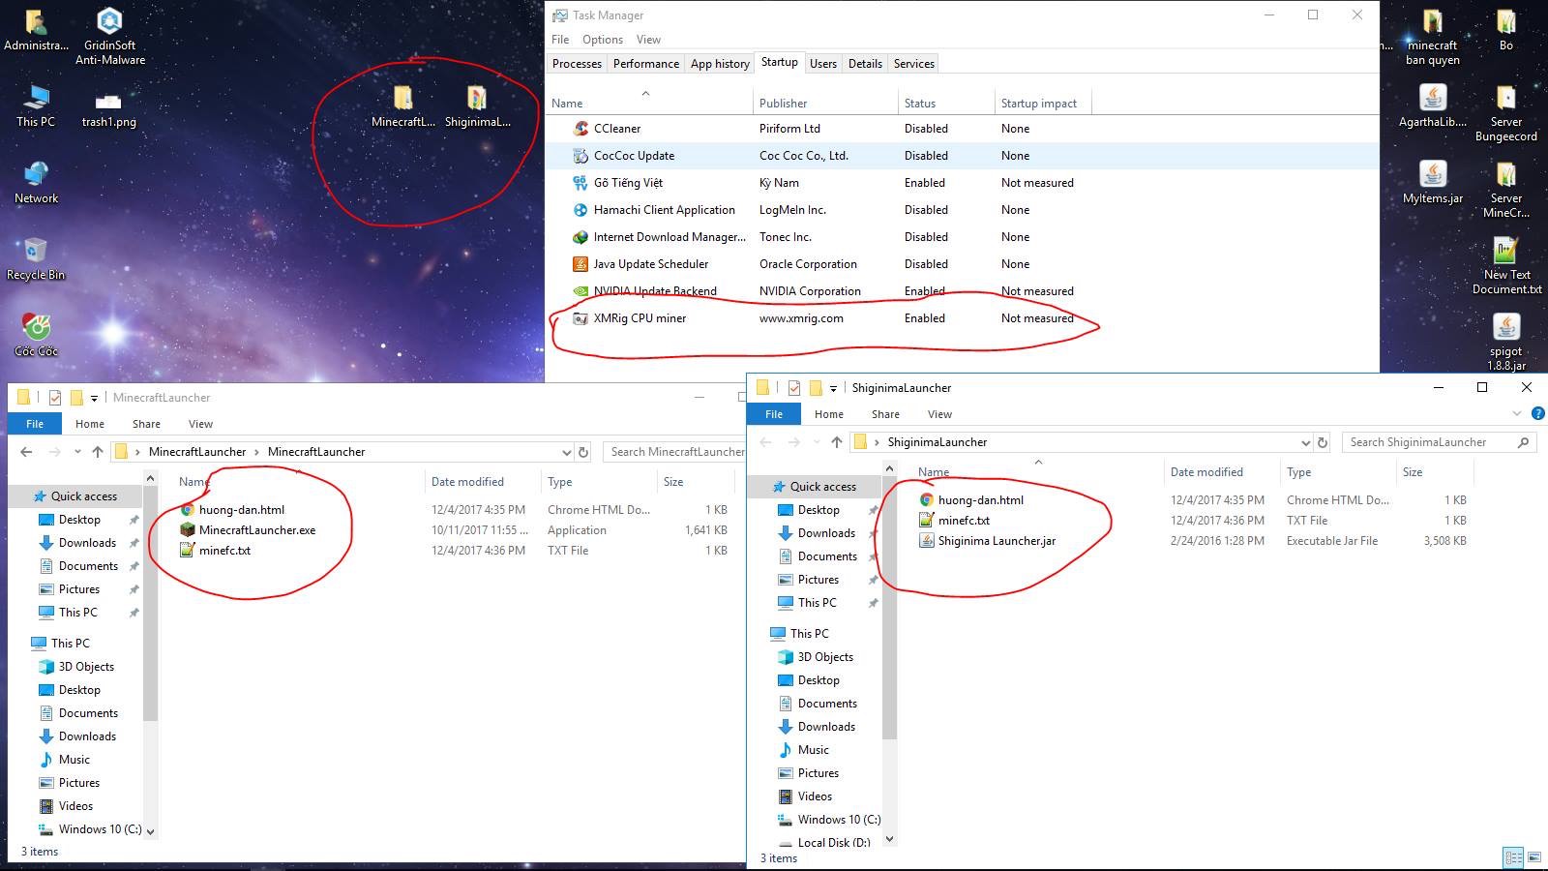Viewport: 1548px width, 871px height.
Task: Sort startup items by Publisher column
Action: click(x=826, y=104)
